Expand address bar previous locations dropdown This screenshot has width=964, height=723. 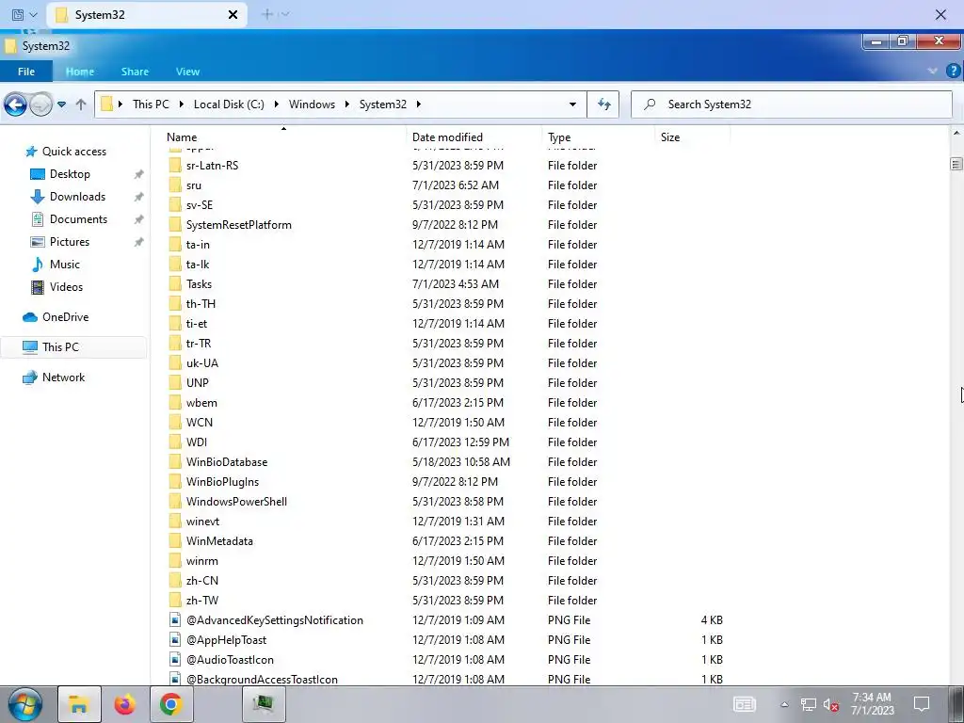tap(572, 104)
